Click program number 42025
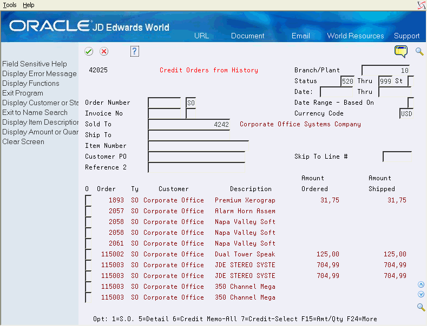The width and height of the screenshot is (427, 326). tap(98, 70)
